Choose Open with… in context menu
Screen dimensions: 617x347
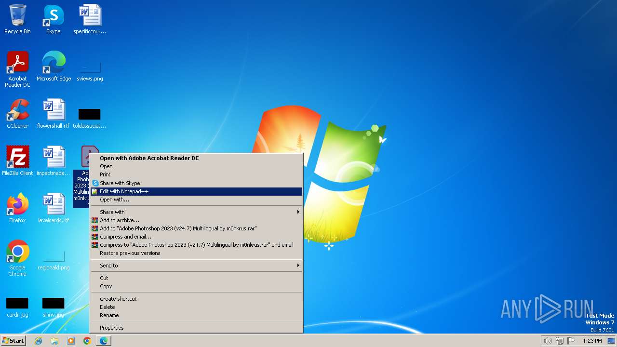coord(197,200)
